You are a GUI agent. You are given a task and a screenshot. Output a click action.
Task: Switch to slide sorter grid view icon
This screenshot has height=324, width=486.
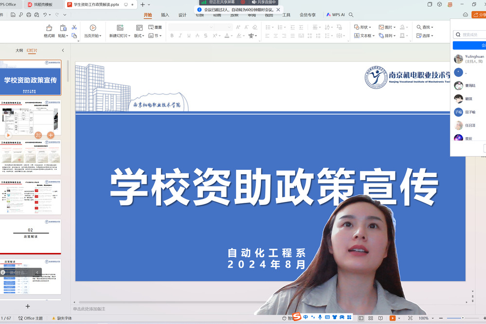click(371, 318)
